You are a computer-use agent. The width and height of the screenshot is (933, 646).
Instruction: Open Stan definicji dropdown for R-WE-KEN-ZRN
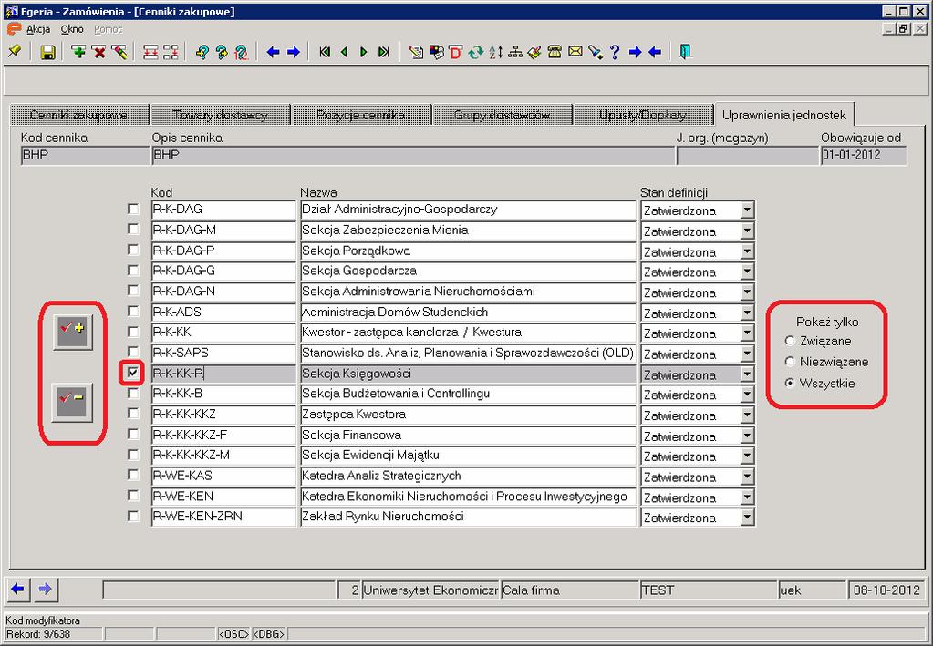[747, 518]
